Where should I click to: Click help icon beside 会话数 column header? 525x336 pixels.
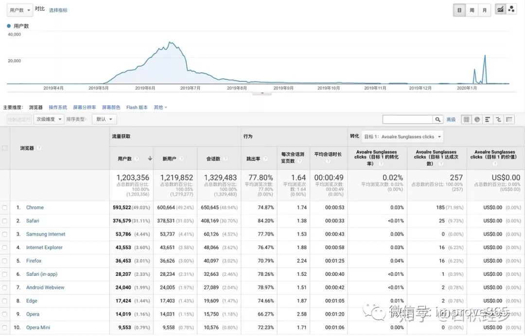pyautogui.click(x=226, y=159)
